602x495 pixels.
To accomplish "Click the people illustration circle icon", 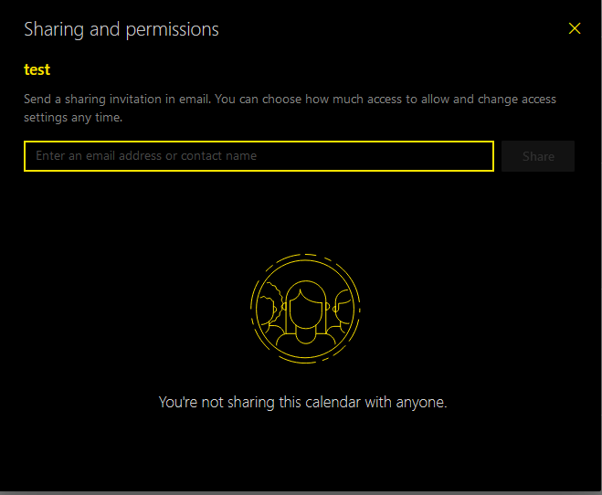I will pyautogui.click(x=306, y=309).
